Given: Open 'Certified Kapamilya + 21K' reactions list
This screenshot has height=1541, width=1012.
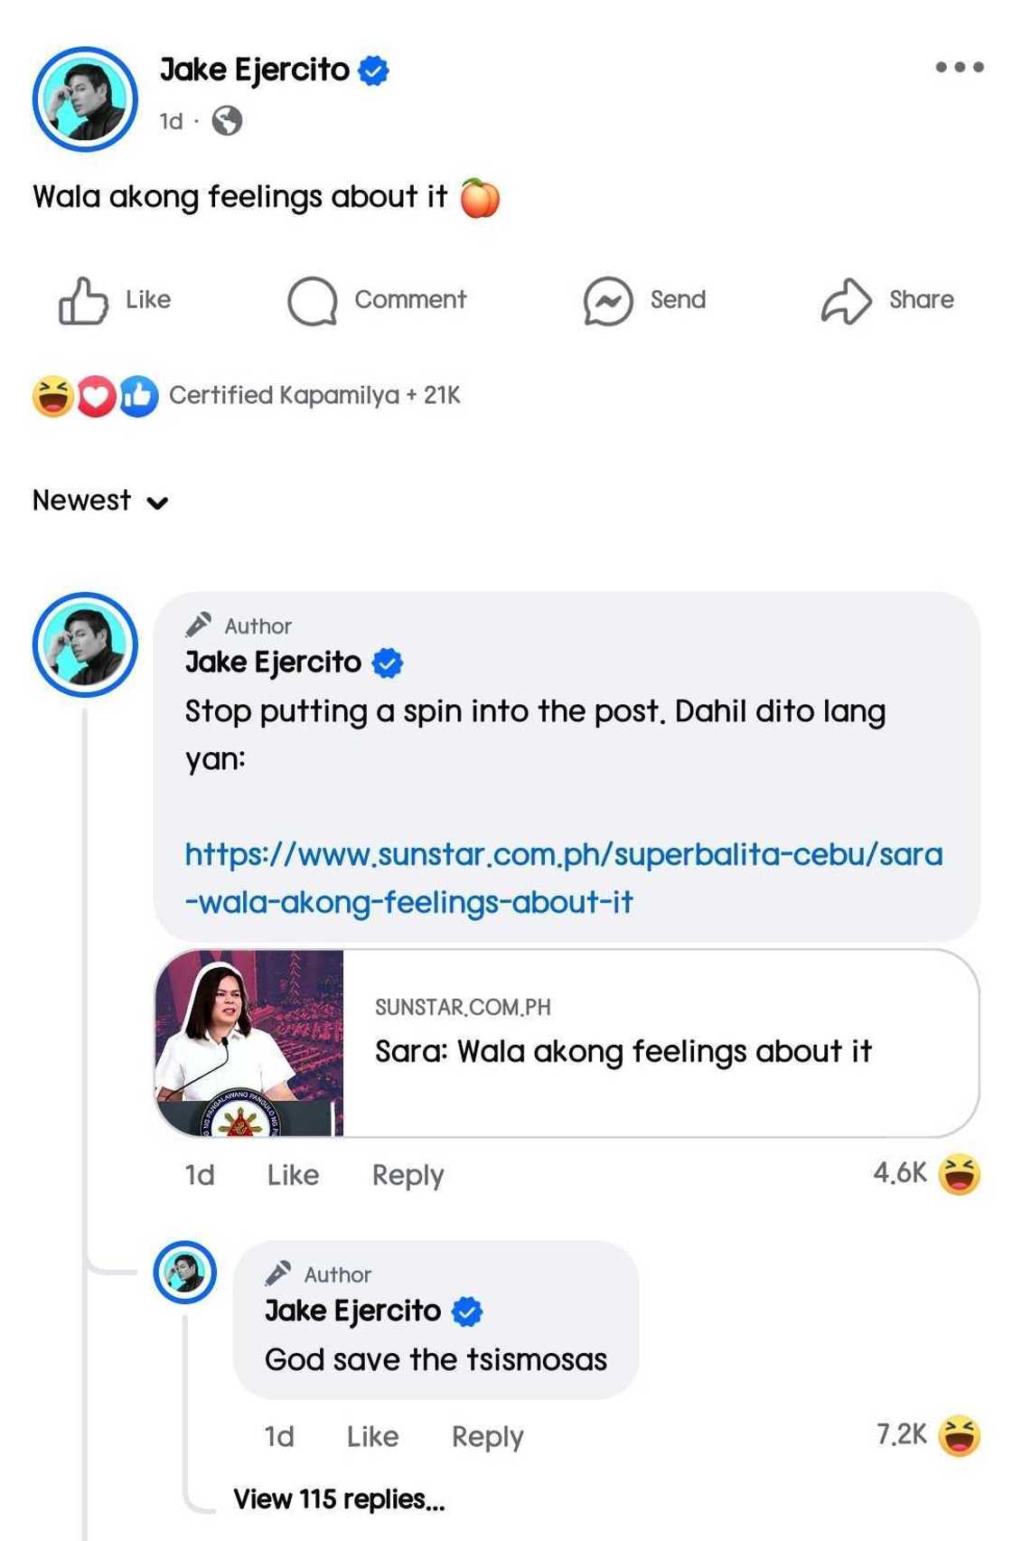Looking at the screenshot, I should (x=314, y=396).
